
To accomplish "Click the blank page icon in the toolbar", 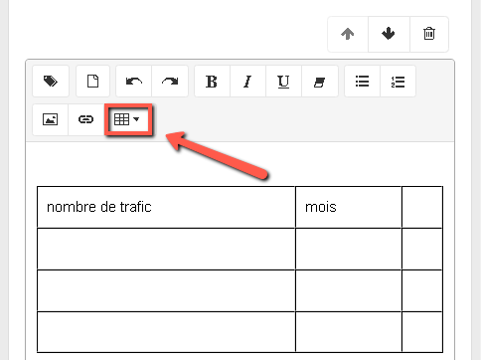I will coord(92,82).
